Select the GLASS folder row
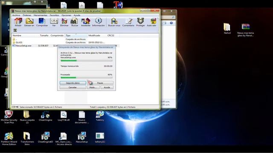Screen dimensions: 273x153 (x=66, y=42)
